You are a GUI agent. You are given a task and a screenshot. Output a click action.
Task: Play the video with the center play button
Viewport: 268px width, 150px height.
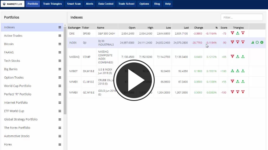pyautogui.click(x=134, y=80)
